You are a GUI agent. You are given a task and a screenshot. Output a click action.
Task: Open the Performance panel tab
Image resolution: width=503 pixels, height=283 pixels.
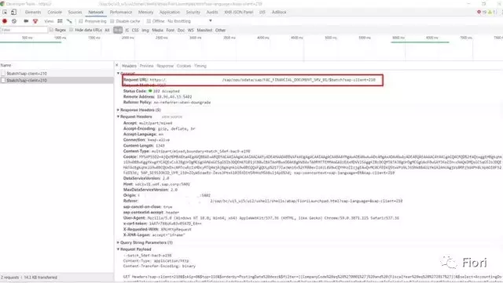(x=121, y=13)
